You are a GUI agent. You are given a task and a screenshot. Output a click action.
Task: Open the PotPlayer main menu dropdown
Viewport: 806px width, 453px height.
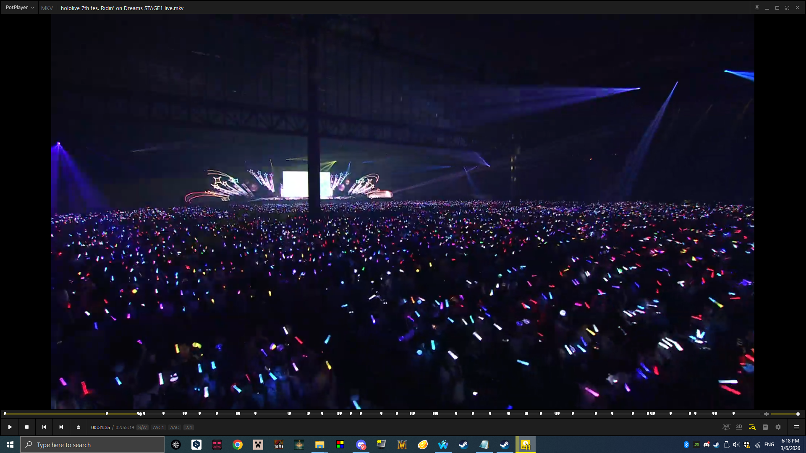click(20, 8)
